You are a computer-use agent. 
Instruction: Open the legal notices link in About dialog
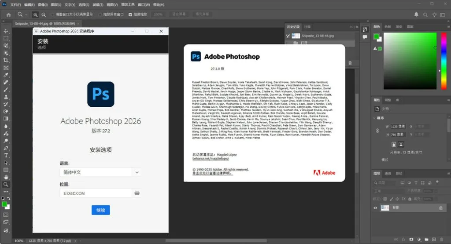click(x=213, y=173)
